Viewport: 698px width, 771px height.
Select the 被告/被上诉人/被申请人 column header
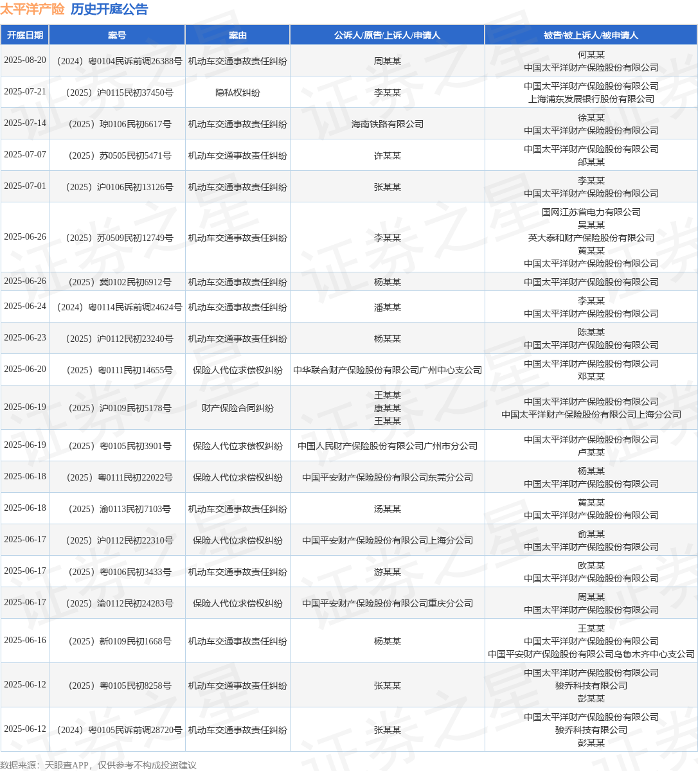pos(591,35)
